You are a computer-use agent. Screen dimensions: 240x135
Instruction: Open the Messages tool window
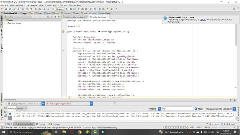point(54,124)
